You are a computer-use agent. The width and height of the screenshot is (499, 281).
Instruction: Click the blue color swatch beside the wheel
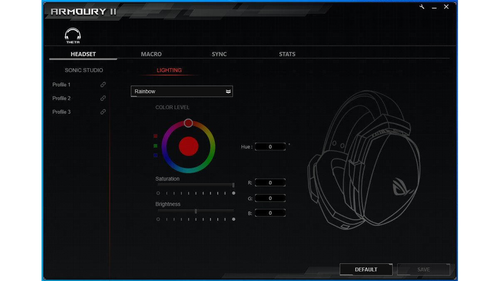click(156, 155)
